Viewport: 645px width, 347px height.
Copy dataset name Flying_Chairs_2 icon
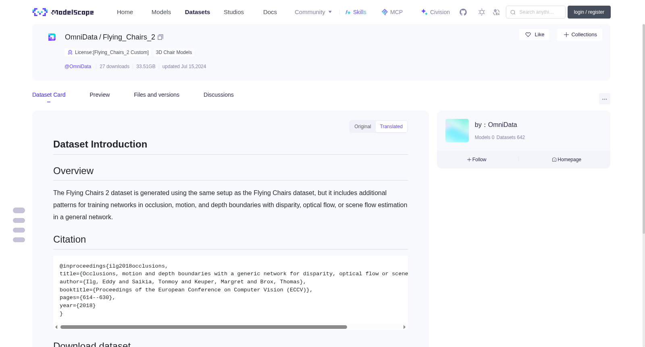pos(160,37)
